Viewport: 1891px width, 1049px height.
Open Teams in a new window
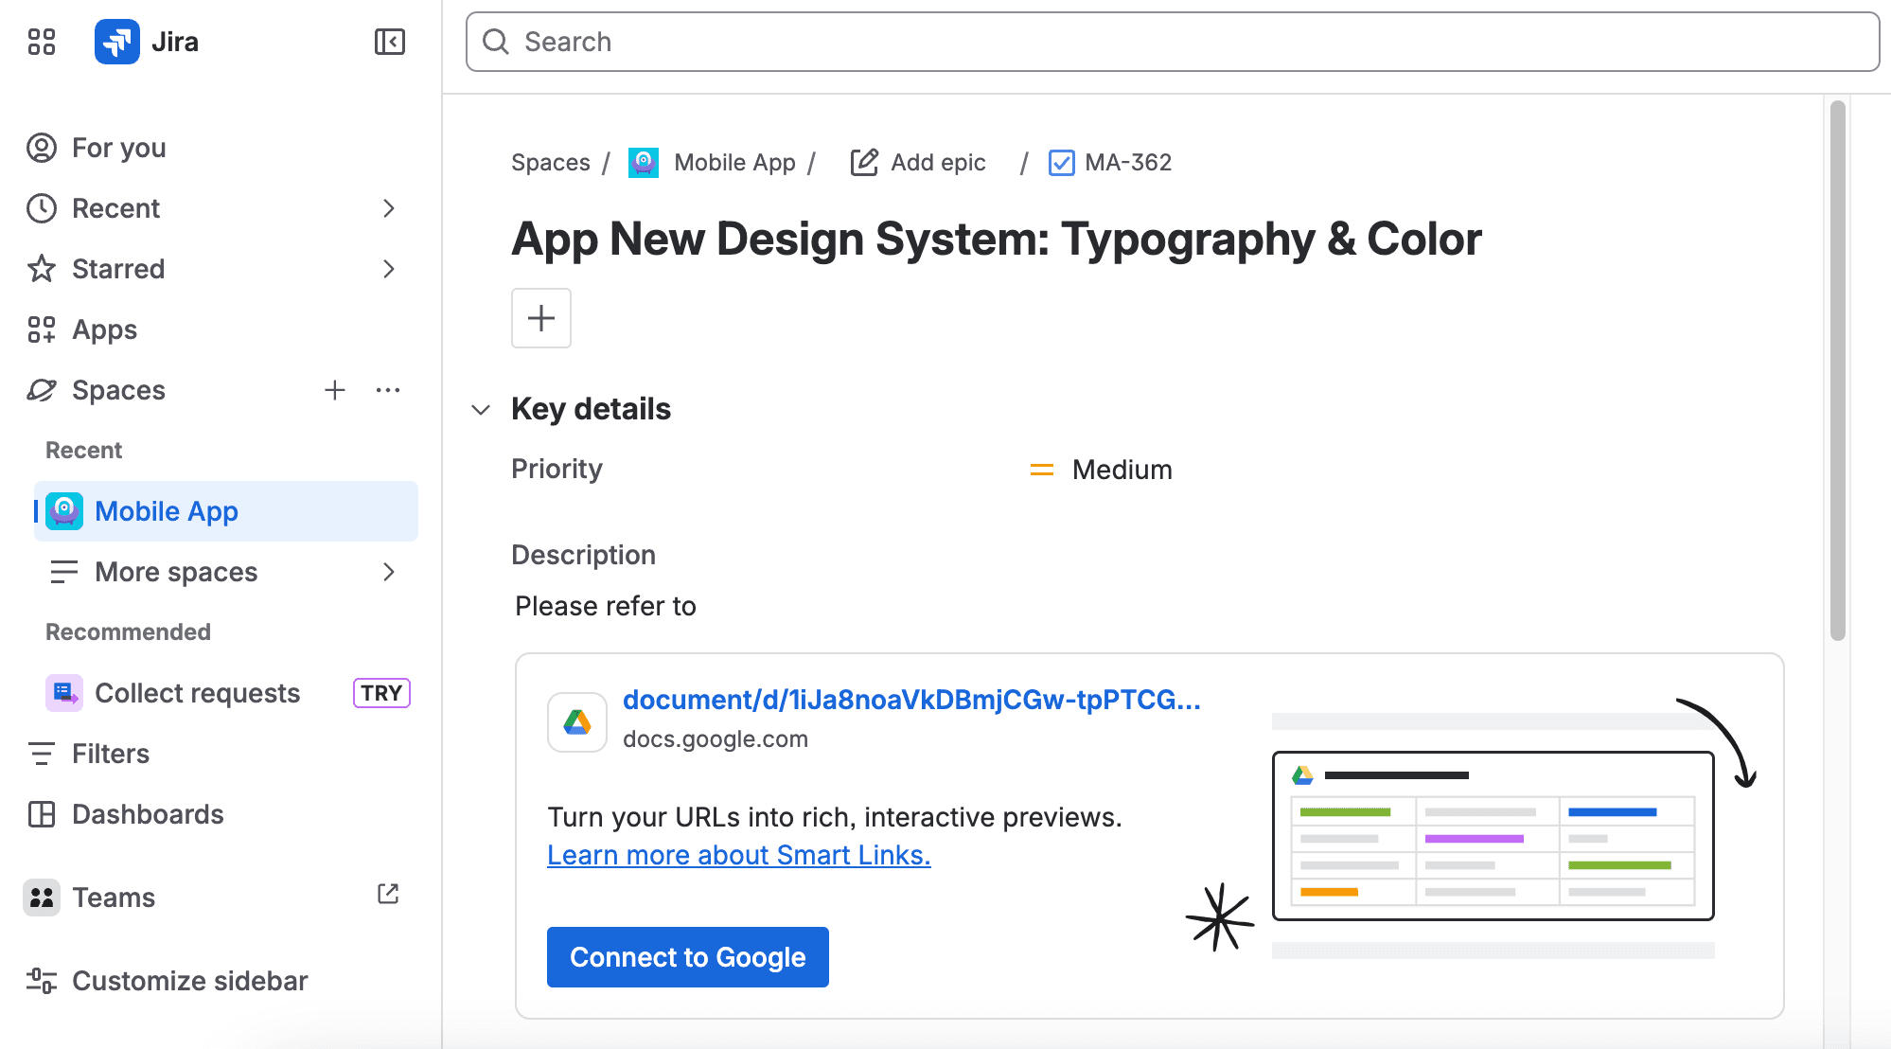388,894
